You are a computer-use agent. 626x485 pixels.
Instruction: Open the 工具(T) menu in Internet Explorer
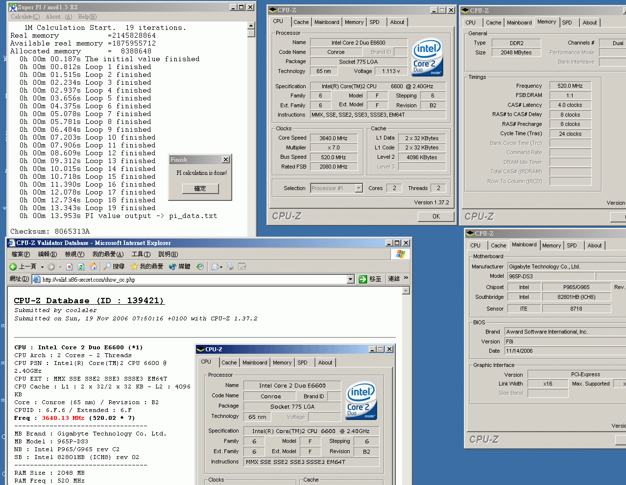point(141,254)
